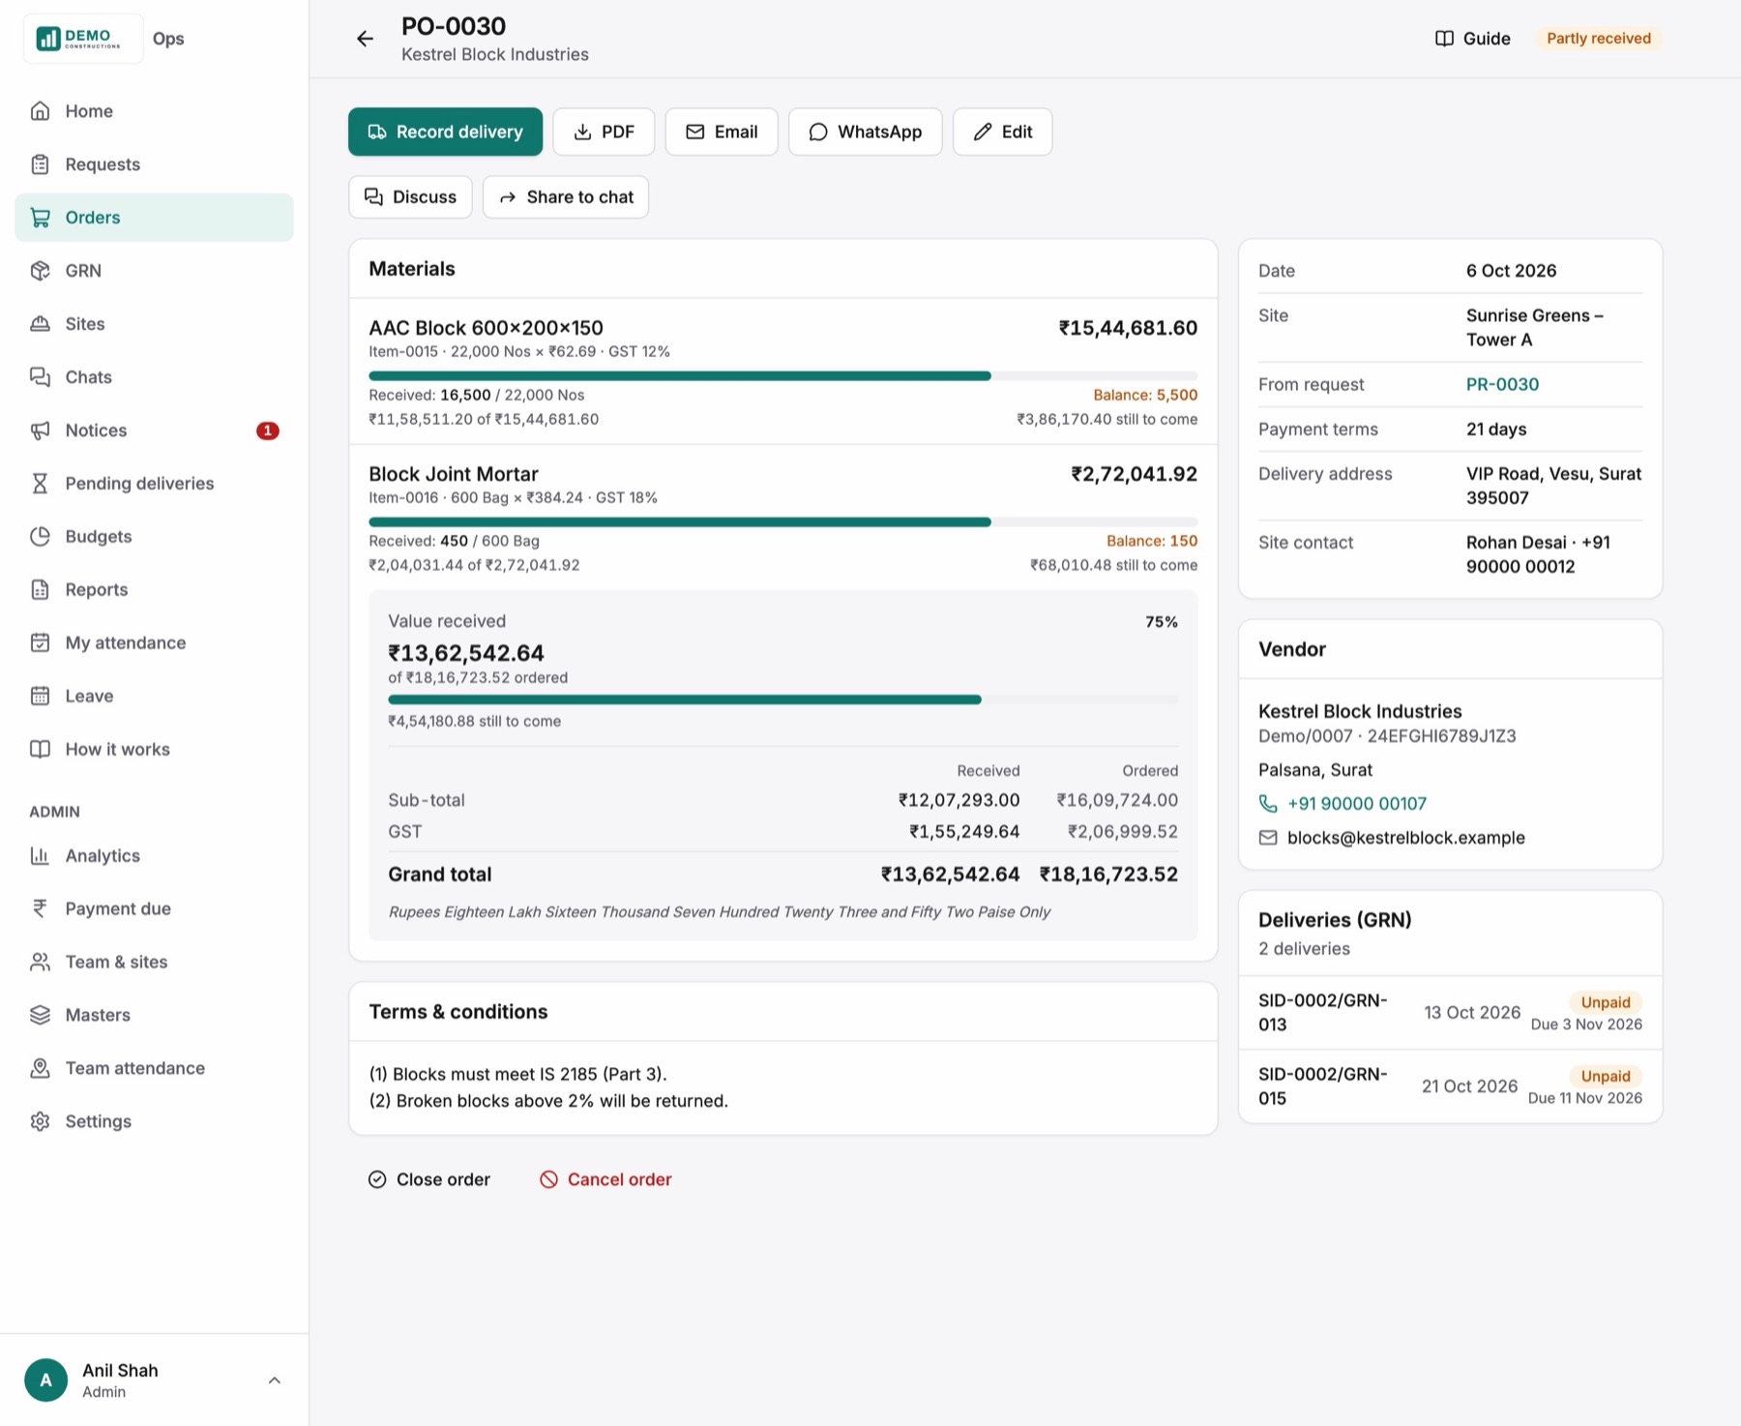The image size is (1741, 1426).
Task: Click Record delivery button
Action: 445,132
